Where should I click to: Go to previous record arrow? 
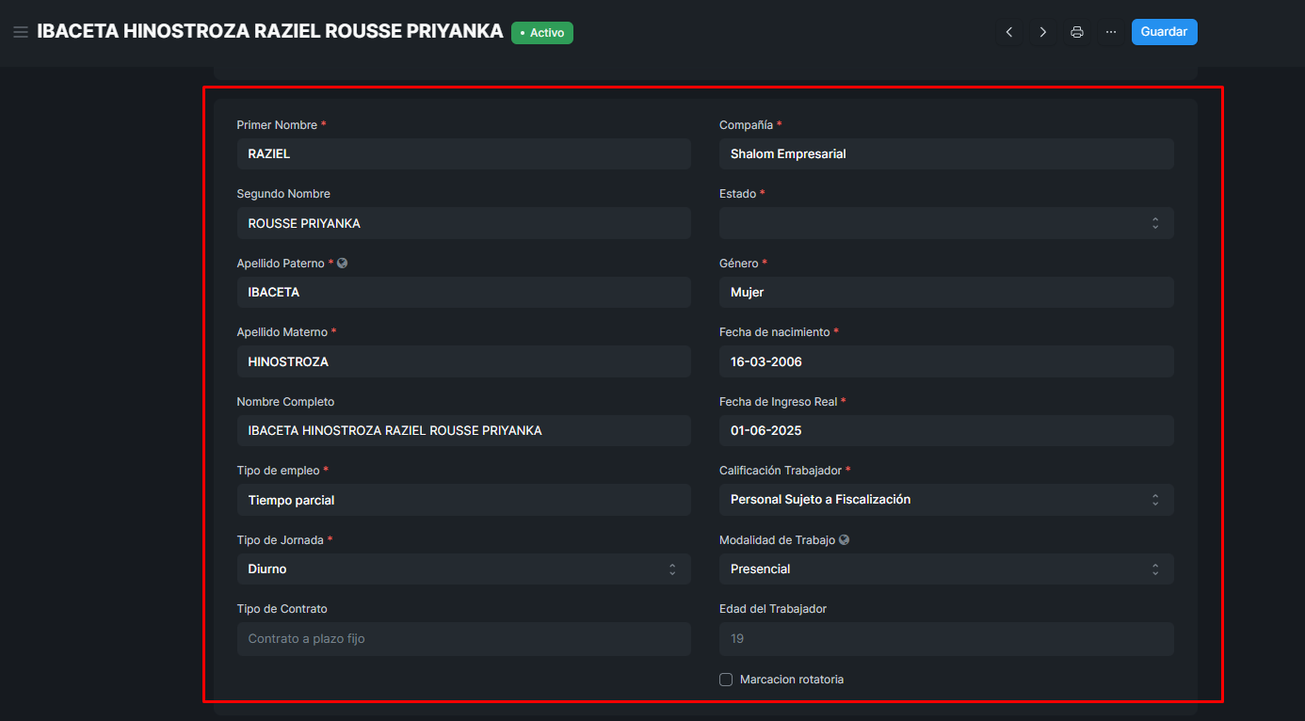(x=1009, y=32)
